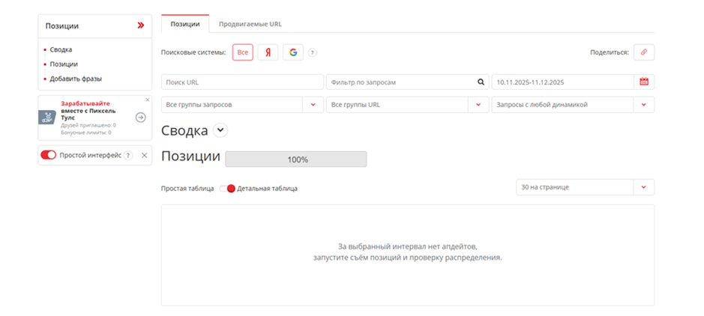Click the 100% progress bar
Screen dimensions: 704x316
[x=296, y=159]
